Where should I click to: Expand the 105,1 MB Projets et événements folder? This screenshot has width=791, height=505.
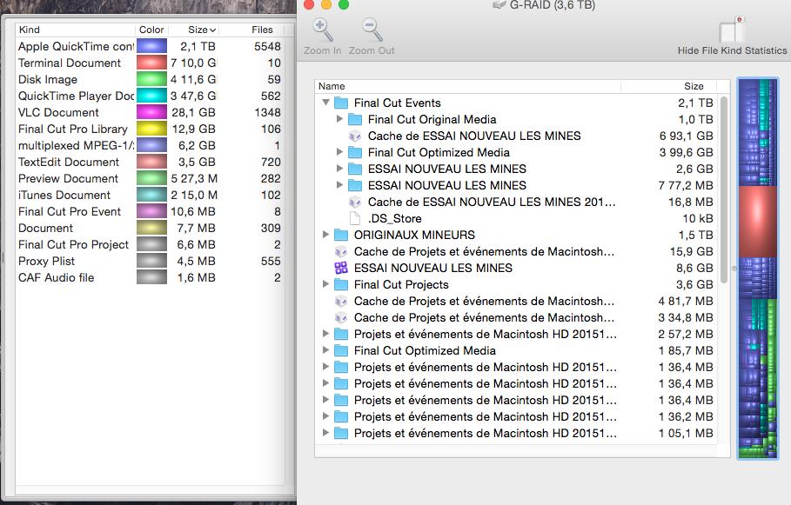(x=325, y=433)
